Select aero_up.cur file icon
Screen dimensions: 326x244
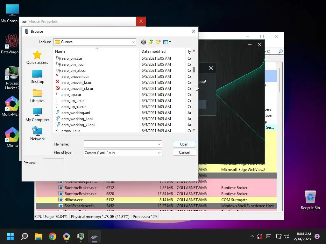coord(57,94)
